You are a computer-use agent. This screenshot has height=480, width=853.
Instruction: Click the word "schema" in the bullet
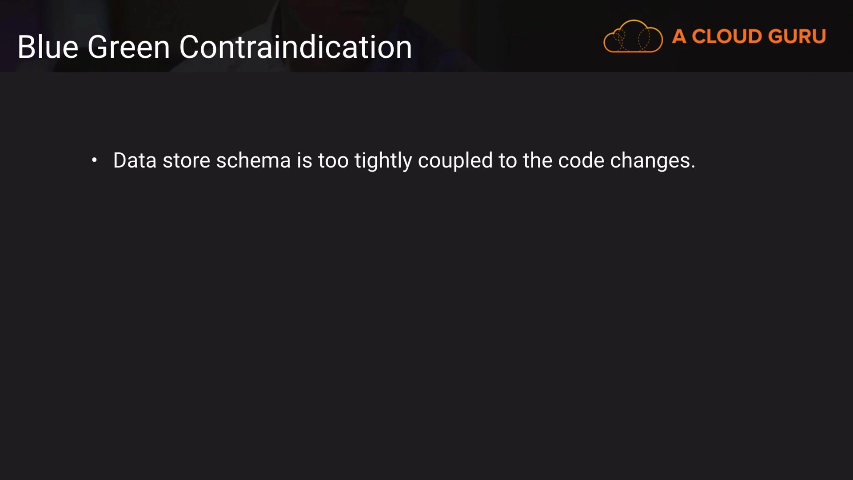(x=253, y=160)
